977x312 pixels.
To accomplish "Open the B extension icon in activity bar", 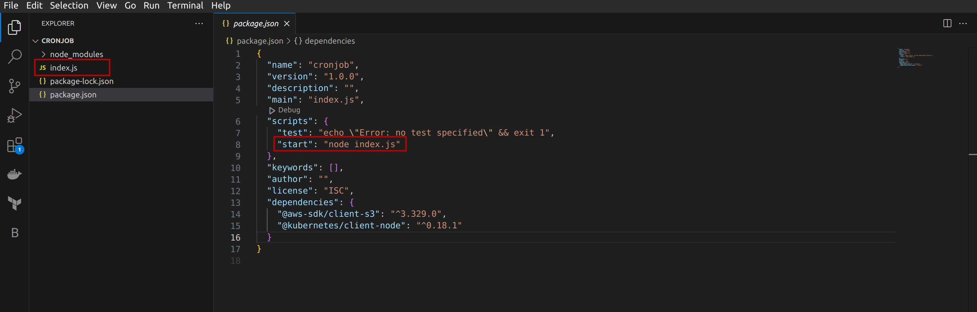I will (14, 232).
